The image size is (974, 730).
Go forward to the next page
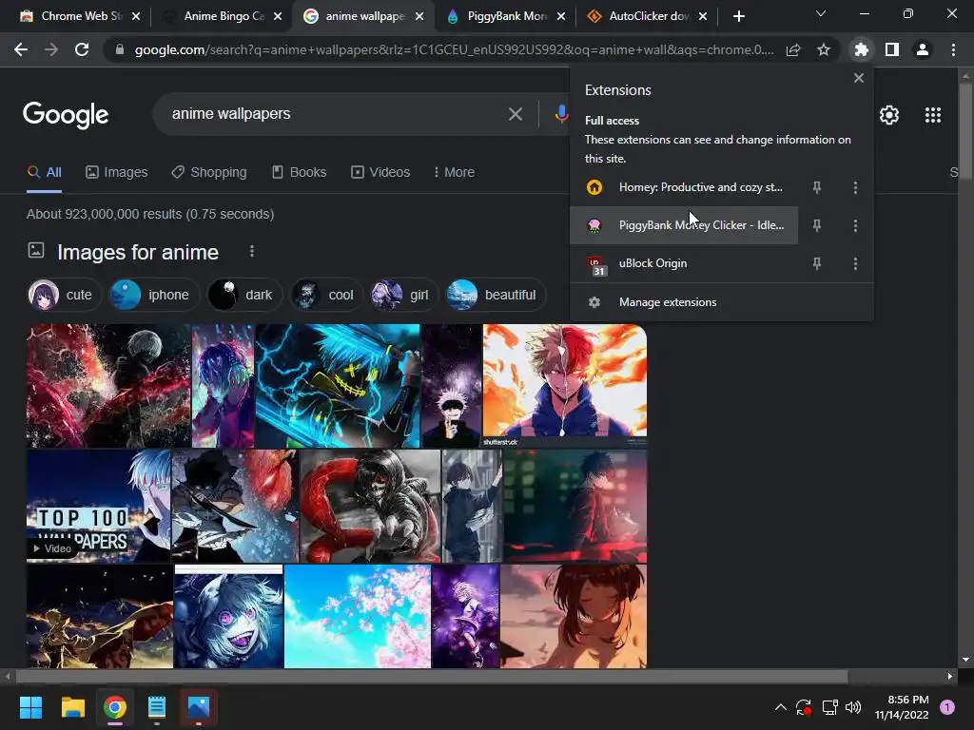51,49
